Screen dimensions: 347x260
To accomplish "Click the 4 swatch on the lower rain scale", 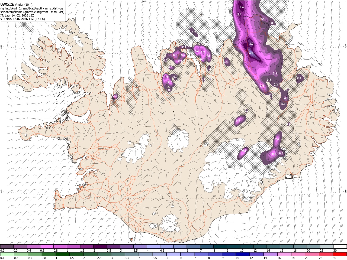I will [146, 254].
